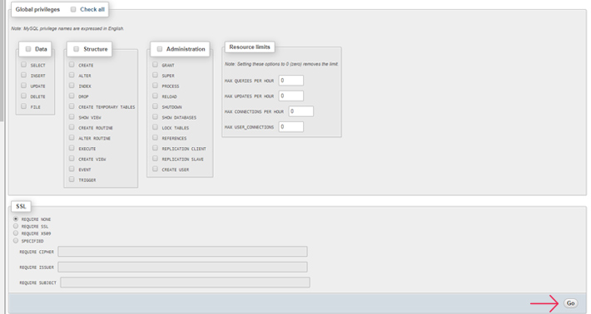Image resolution: width=591 pixels, height=314 pixels.
Task: Select the REFERENCES privilege
Action: click(155, 138)
